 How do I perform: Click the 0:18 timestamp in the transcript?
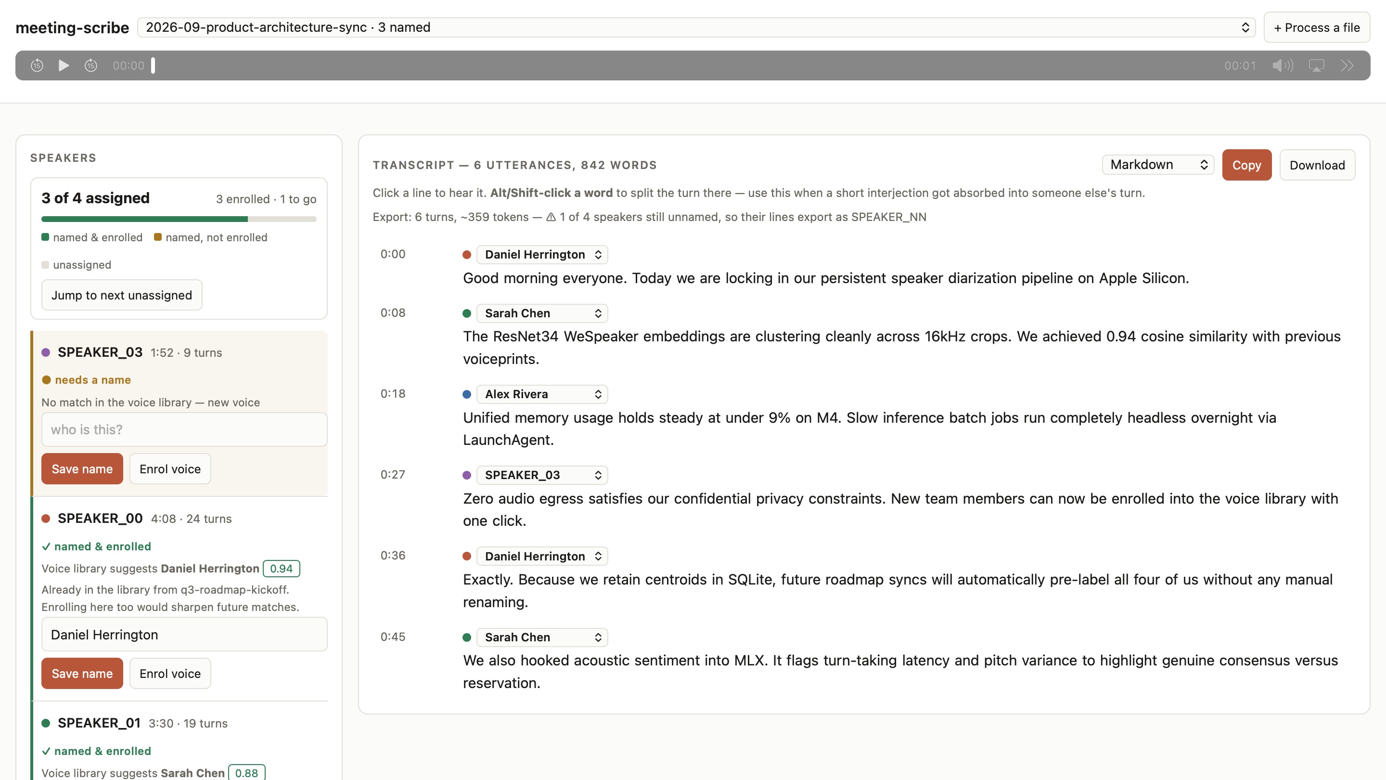(393, 393)
